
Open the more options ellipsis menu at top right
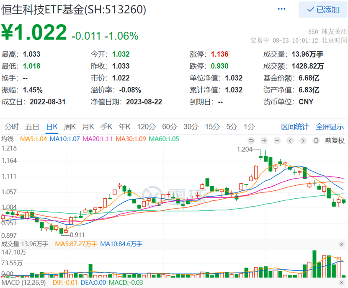(x=281, y=8)
